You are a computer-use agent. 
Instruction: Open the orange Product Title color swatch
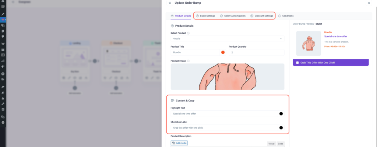223,52
